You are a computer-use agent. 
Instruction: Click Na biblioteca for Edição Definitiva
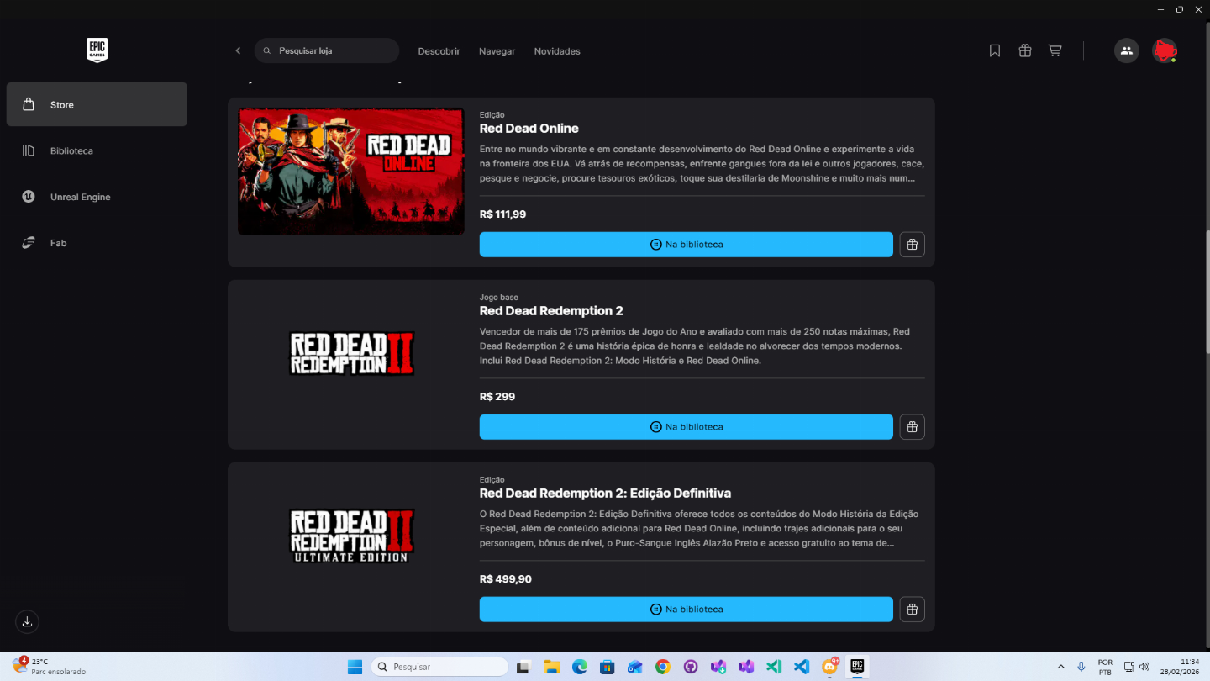coord(687,610)
